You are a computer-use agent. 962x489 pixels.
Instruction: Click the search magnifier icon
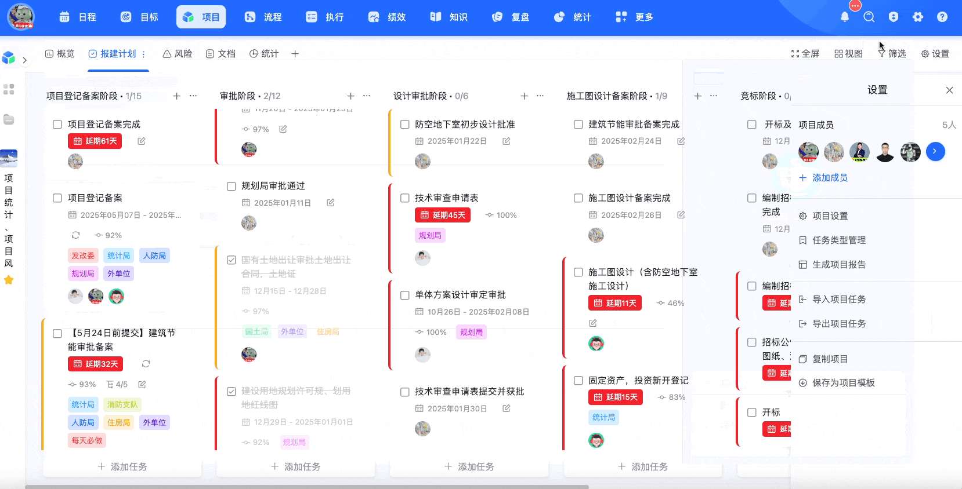pyautogui.click(x=869, y=17)
